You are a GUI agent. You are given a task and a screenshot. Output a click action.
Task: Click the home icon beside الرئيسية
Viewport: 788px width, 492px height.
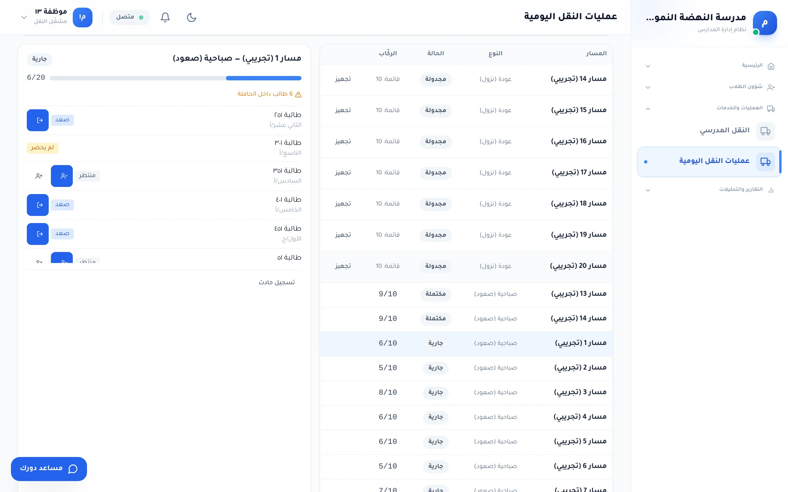pos(771,66)
